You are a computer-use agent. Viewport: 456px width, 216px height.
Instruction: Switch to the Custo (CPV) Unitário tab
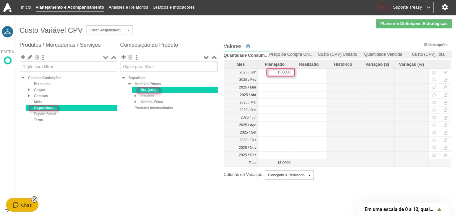[337, 54]
